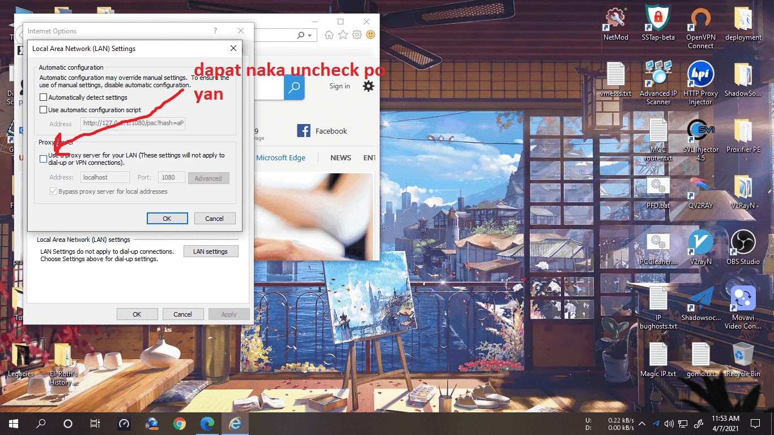
Task: Select the PFD.bat file on the desktop
Action: pos(658,193)
